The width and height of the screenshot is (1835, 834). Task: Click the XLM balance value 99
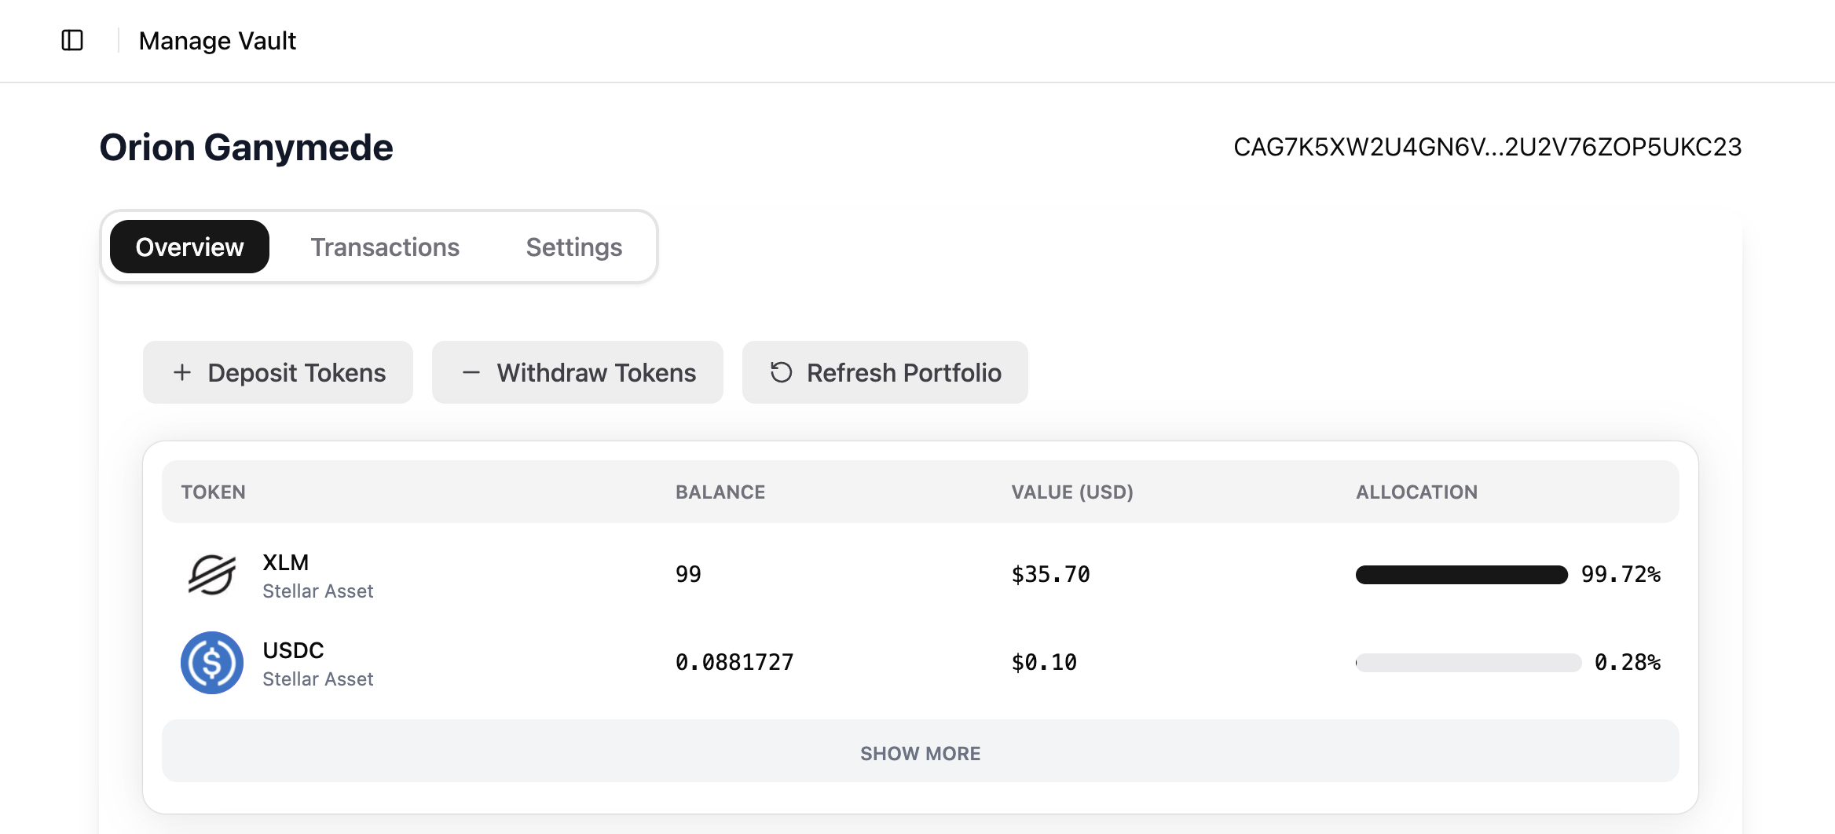pos(687,574)
